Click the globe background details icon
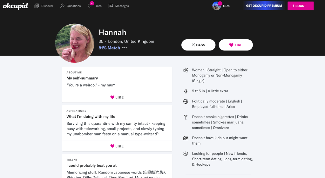325x178 pixels. click(x=186, y=102)
